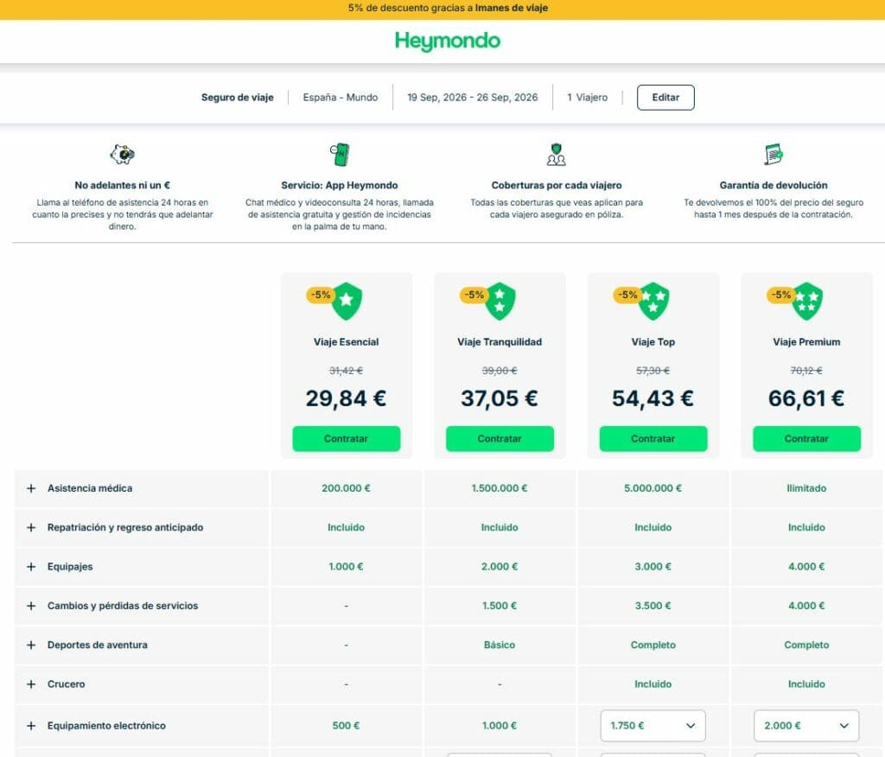Click 'Incluido' Crucero value for Viaje Premium
Screen dimensions: 885x757
tap(806, 684)
